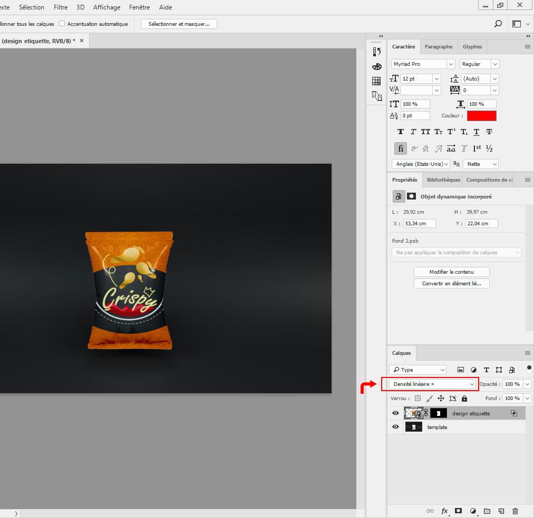Image resolution: width=534 pixels, height=518 pixels.
Task: Switch to the Glyphes tab
Action: tap(472, 47)
